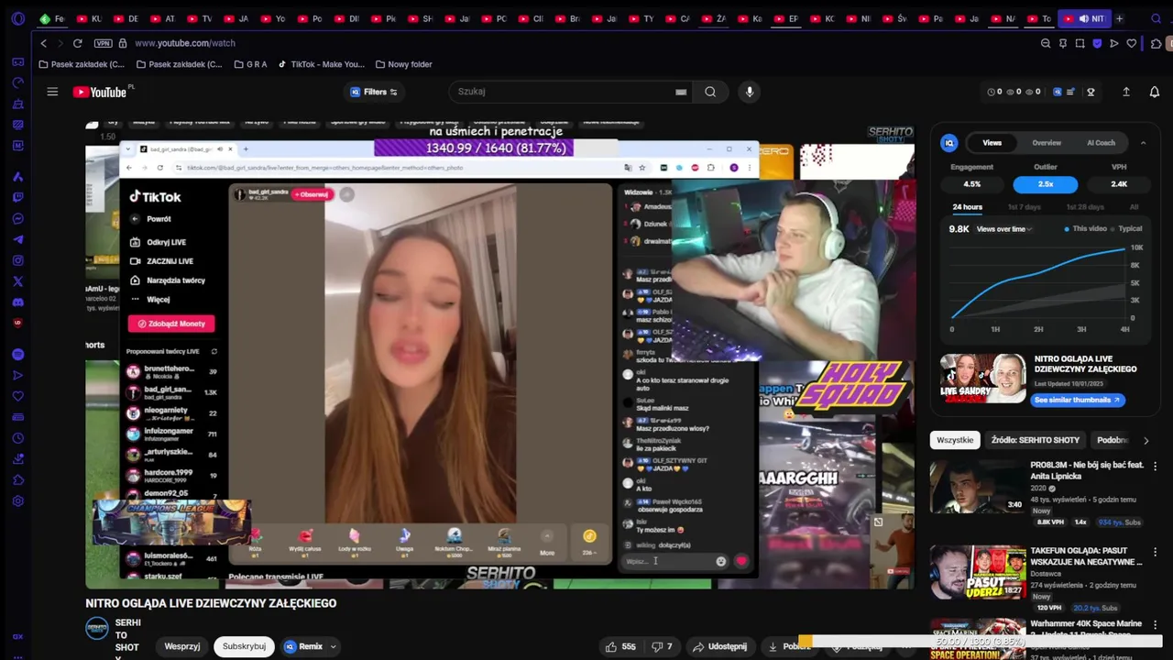Click the upload arrow icon in YouTube header
The height and width of the screenshot is (660, 1173).
coord(1126,92)
